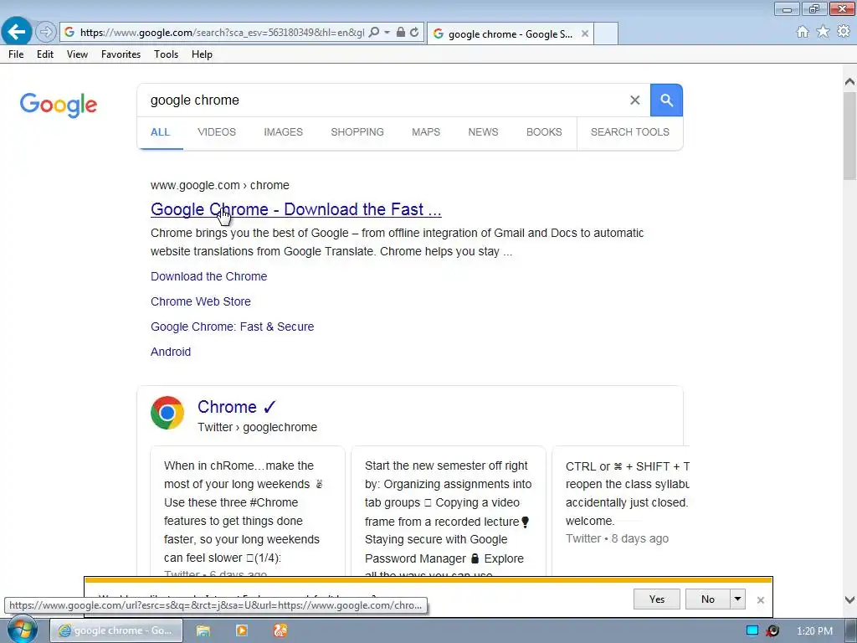The image size is (857, 643).
Task: Click the blue search magnifier button
Action: (666, 100)
